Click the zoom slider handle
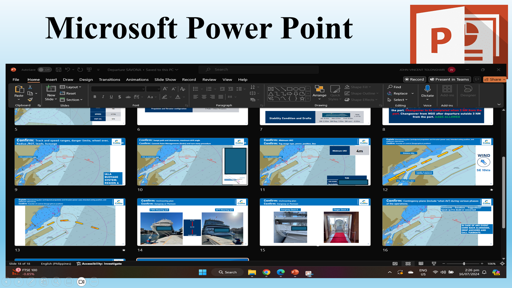This screenshot has height=288, width=512. [464, 263]
